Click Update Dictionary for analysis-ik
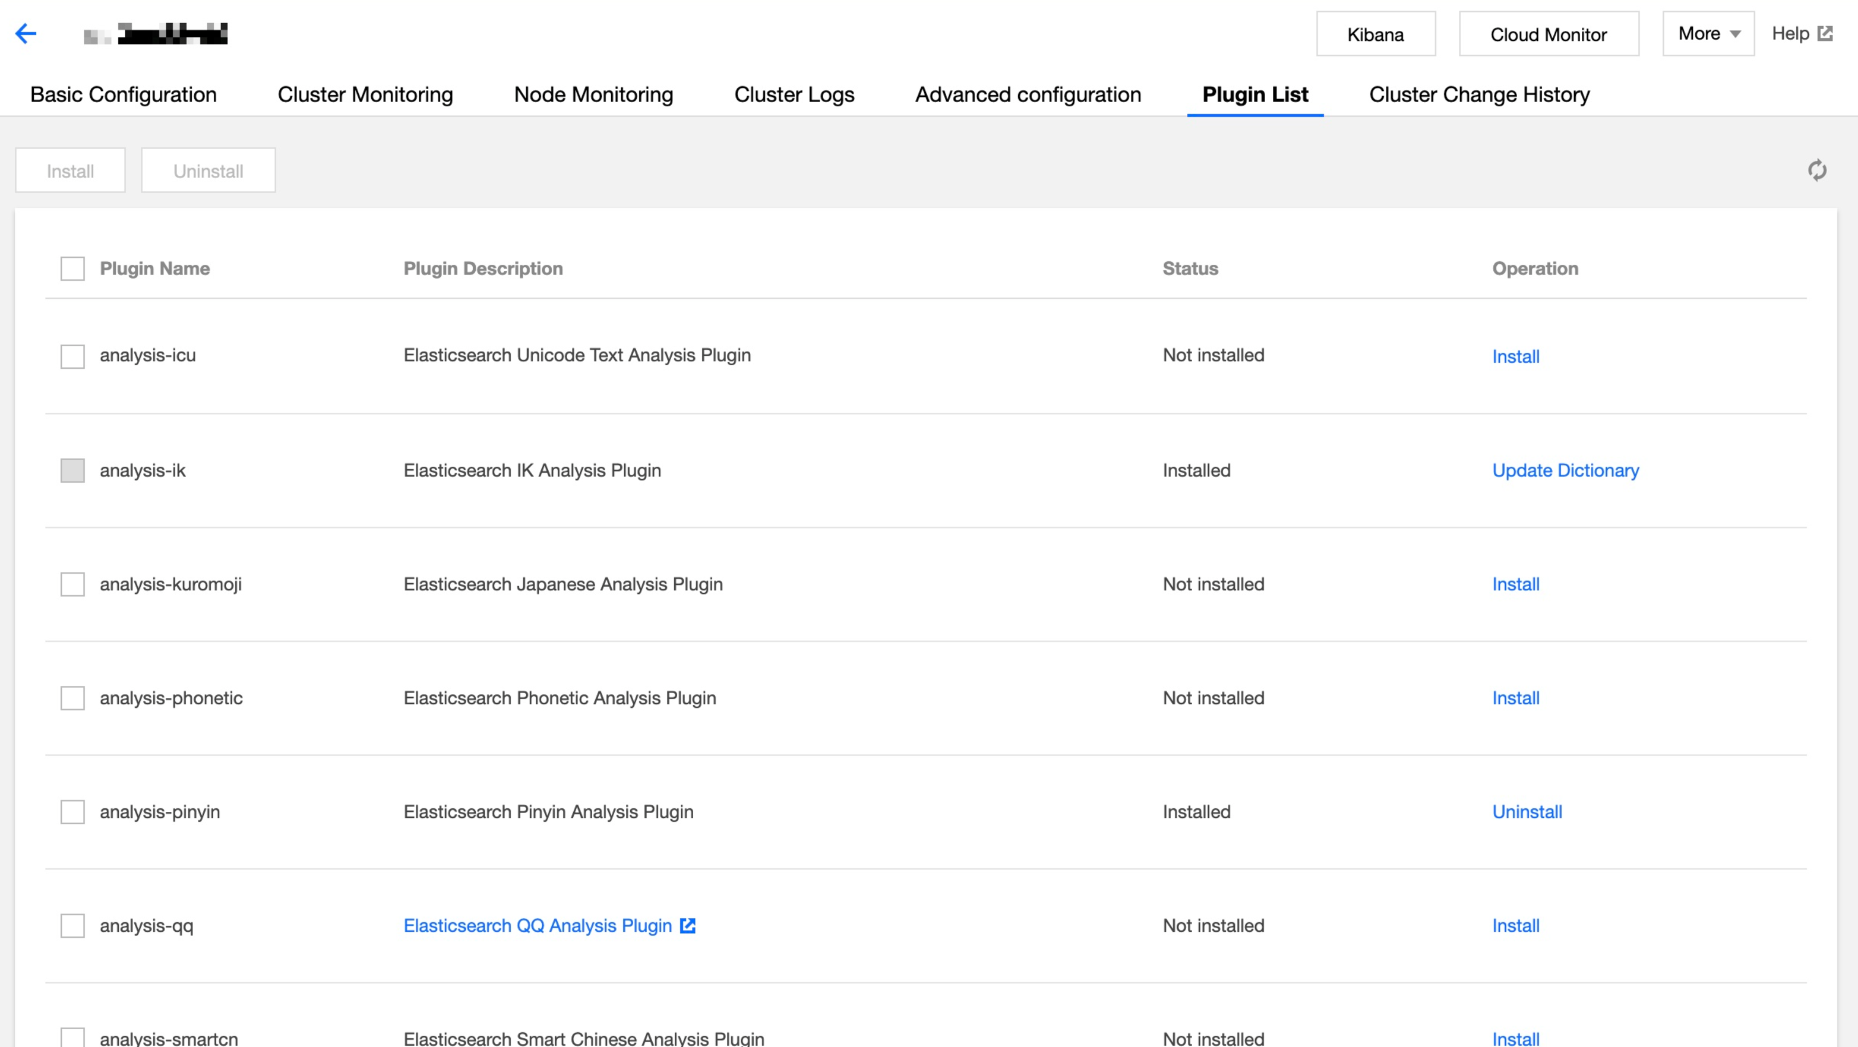Viewport: 1858px width, 1047px height. tap(1565, 470)
